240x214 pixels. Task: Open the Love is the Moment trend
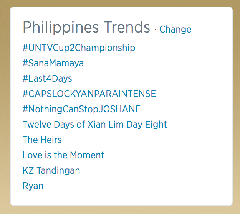[63, 155]
